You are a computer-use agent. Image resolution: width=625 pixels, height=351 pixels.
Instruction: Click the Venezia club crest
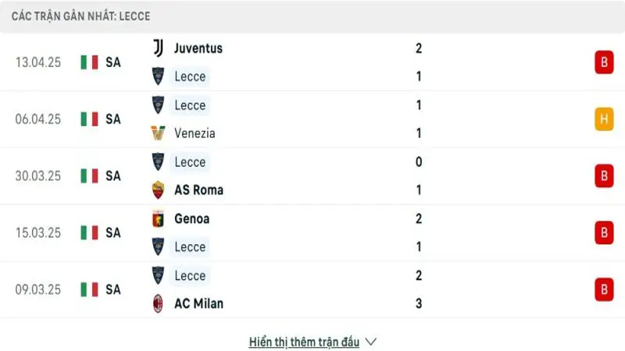pos(159,133)
